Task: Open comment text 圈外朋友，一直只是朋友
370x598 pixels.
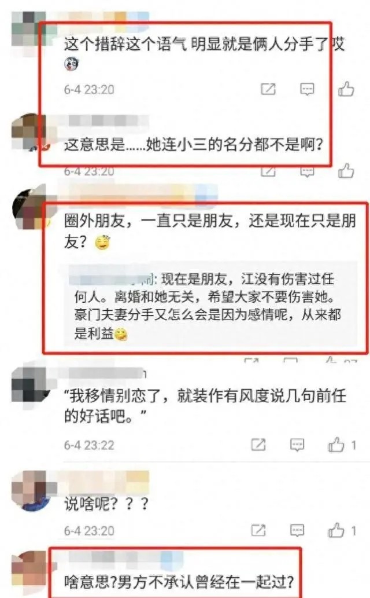Action: tap(210, 231)
